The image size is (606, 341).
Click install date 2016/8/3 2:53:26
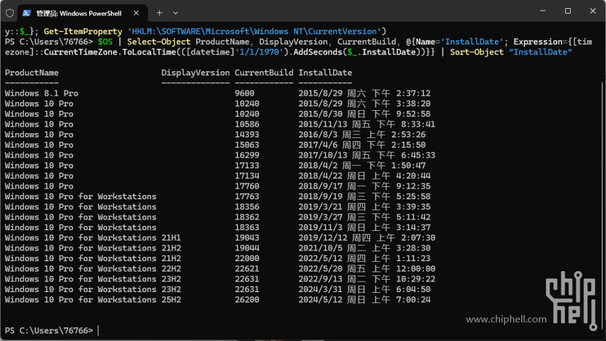coord(361,135)
